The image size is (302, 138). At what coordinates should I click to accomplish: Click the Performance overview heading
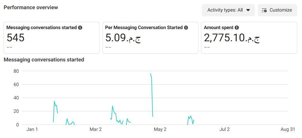pos(31,7)
